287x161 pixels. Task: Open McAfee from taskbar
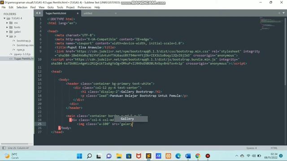139,156
